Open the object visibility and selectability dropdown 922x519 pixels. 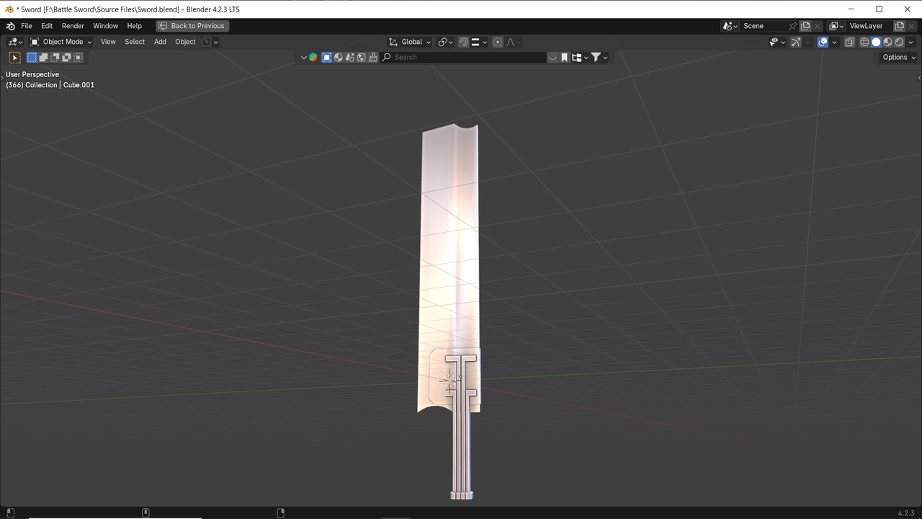(777, 43)
